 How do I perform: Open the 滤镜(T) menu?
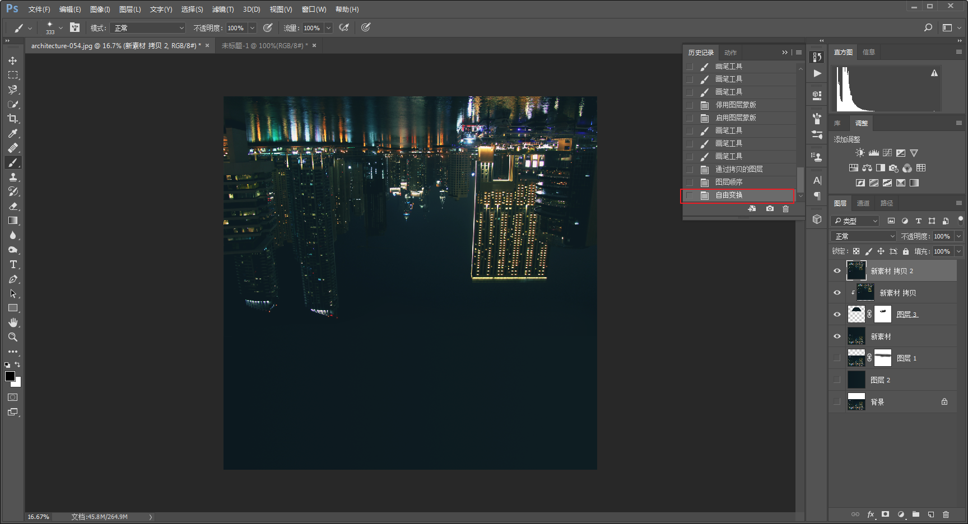(223, 10)
